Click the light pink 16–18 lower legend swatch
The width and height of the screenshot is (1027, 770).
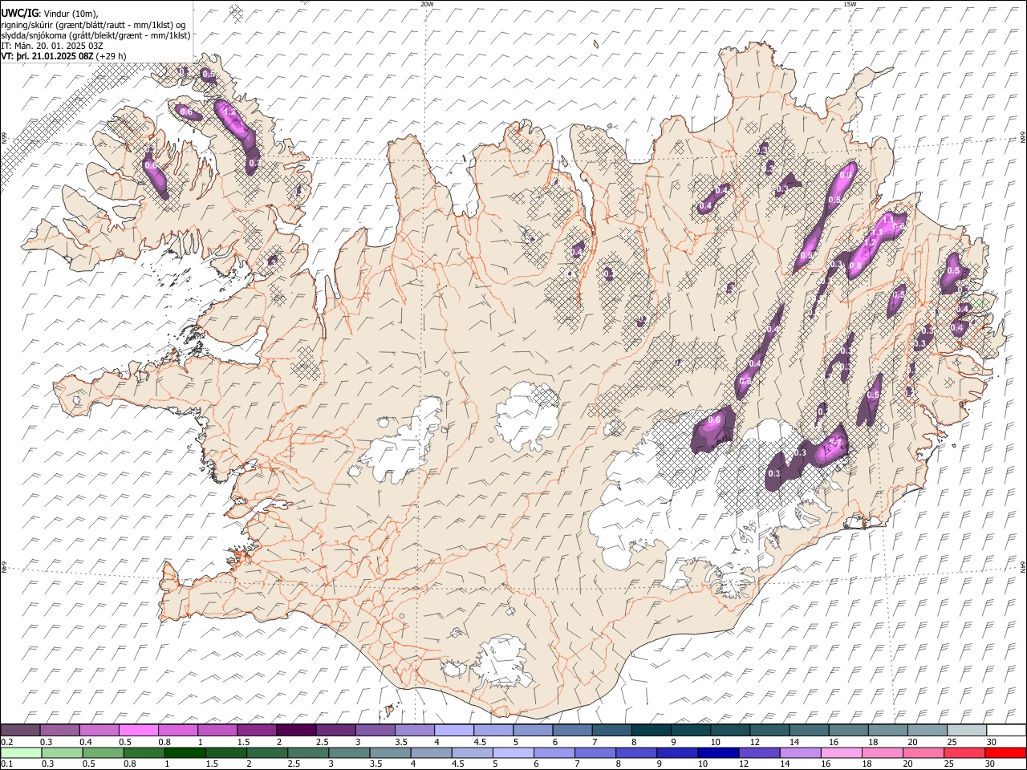(x=842, y=752)
